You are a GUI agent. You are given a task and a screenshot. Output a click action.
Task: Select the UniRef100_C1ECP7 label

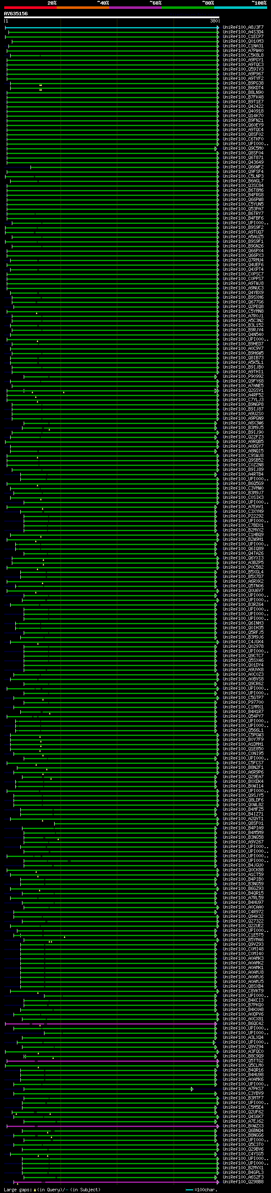click(x=243, y=36)
